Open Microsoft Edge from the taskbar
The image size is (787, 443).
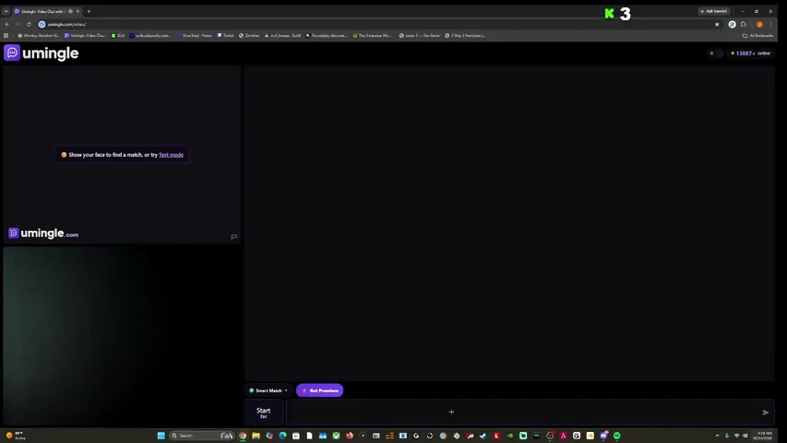coord(282,436)
